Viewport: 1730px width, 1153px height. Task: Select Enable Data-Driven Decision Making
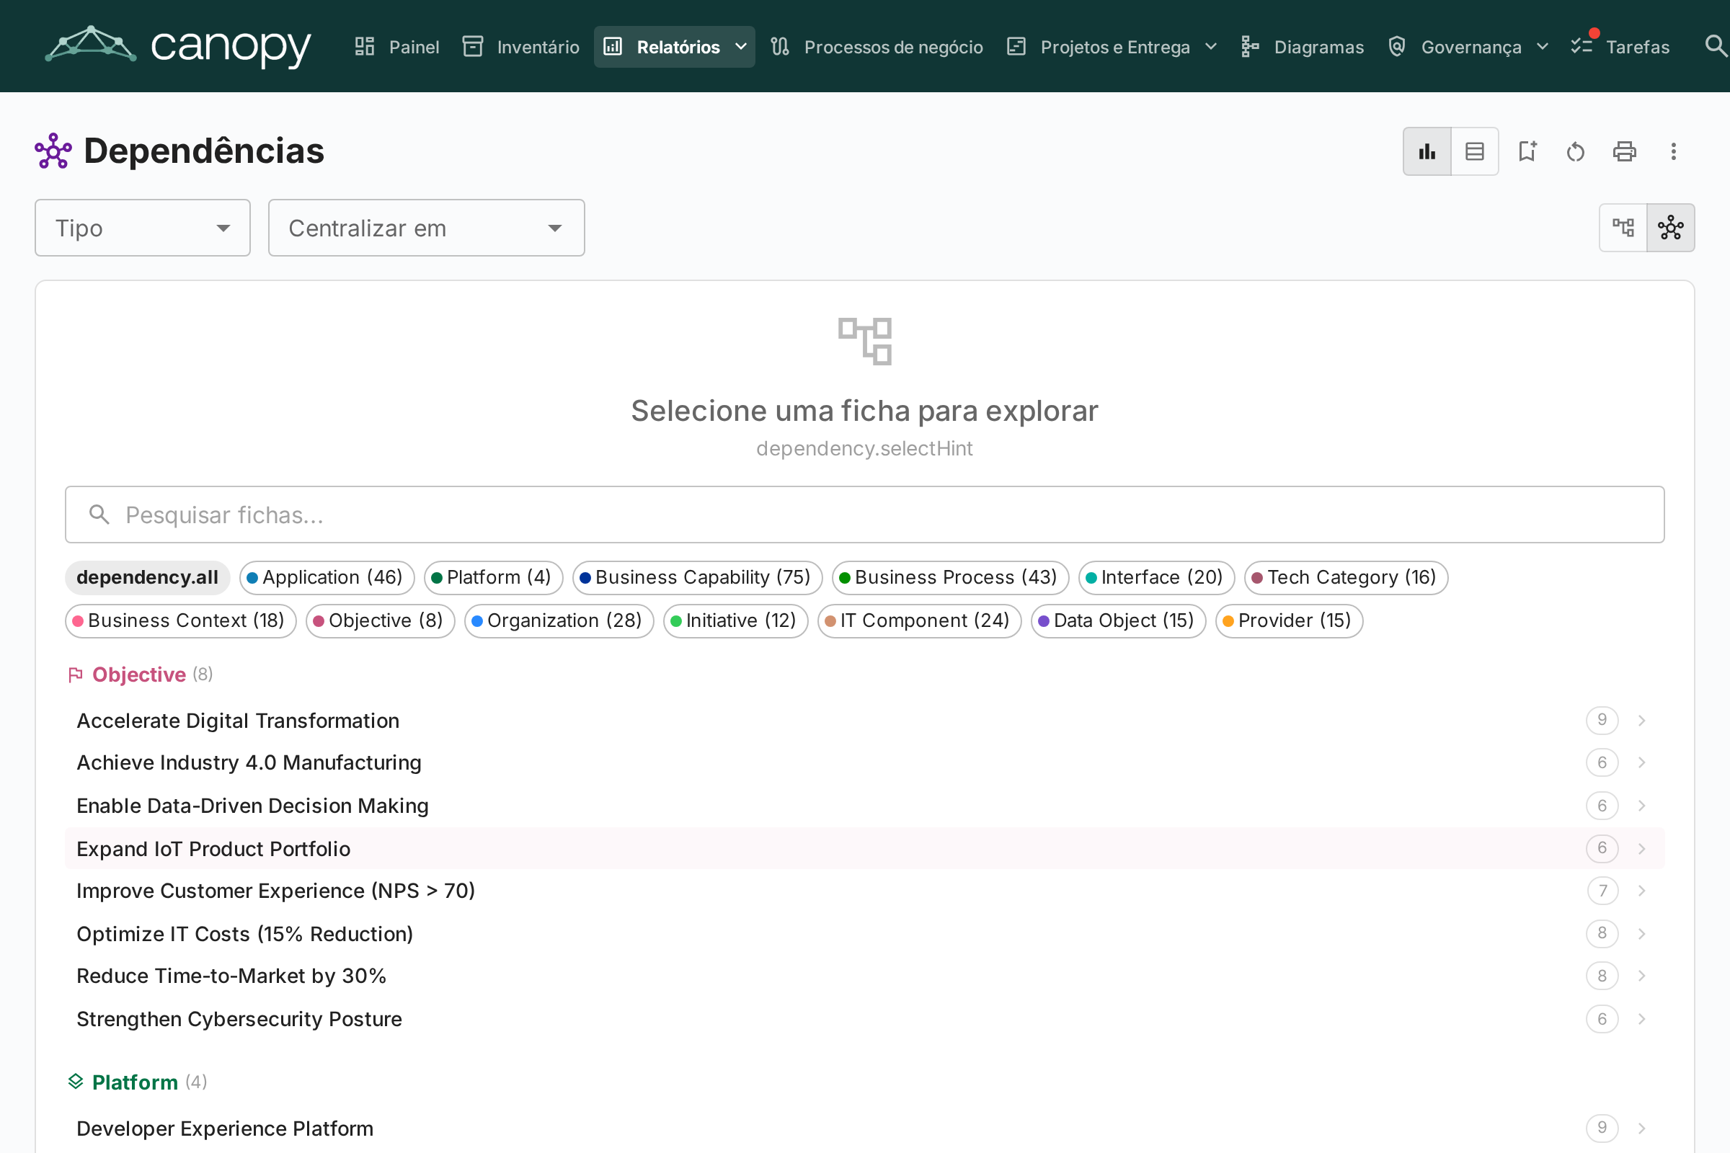(x=865, y=806)
